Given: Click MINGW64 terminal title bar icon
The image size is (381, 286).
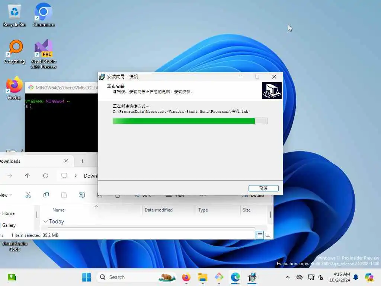Looking at the screenshot, I should pos(31,88).
